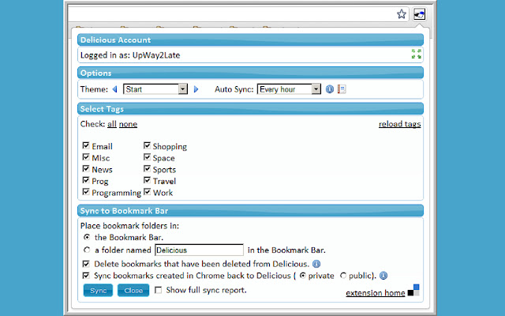Toggle delete bookmarks deleted from Delicious
Viewport: 505px width, 316px height.
click(x=86, y=264)
